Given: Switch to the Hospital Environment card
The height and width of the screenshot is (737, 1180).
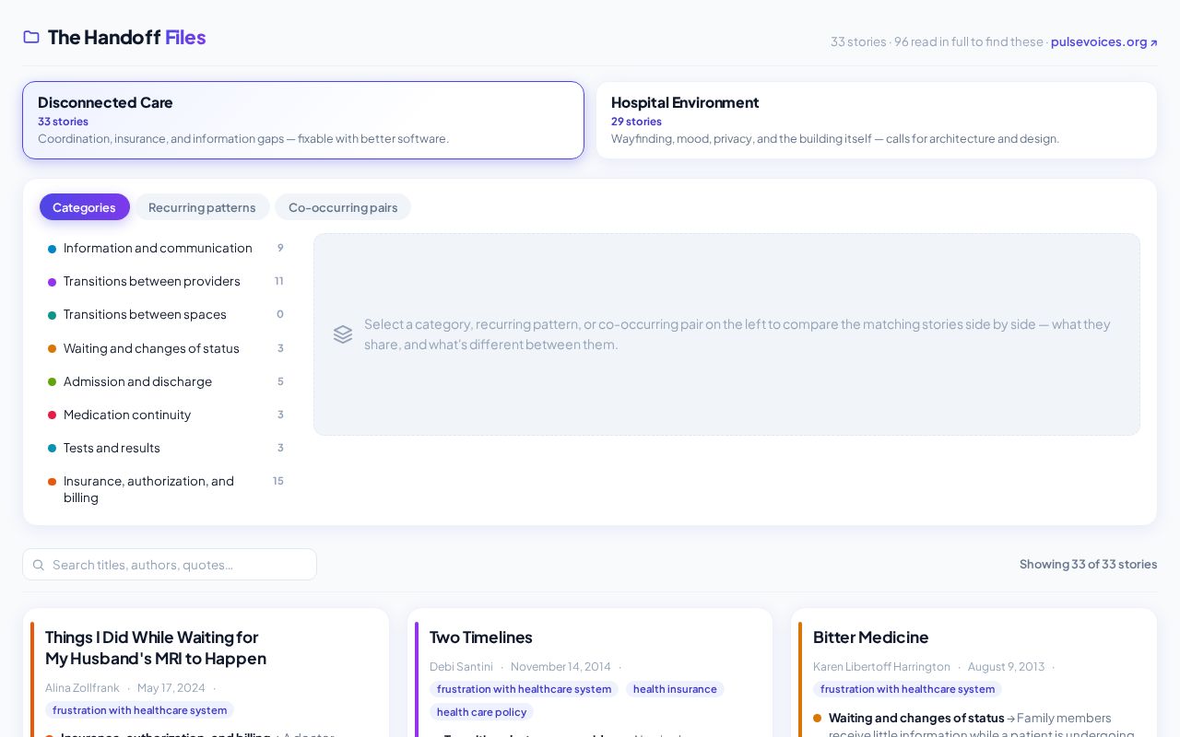Looking at the screenshot, I should point(877,120).
